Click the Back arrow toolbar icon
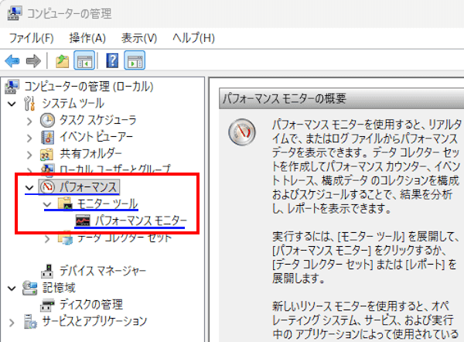This screenshot has width=464, height=342. (12, 60)
